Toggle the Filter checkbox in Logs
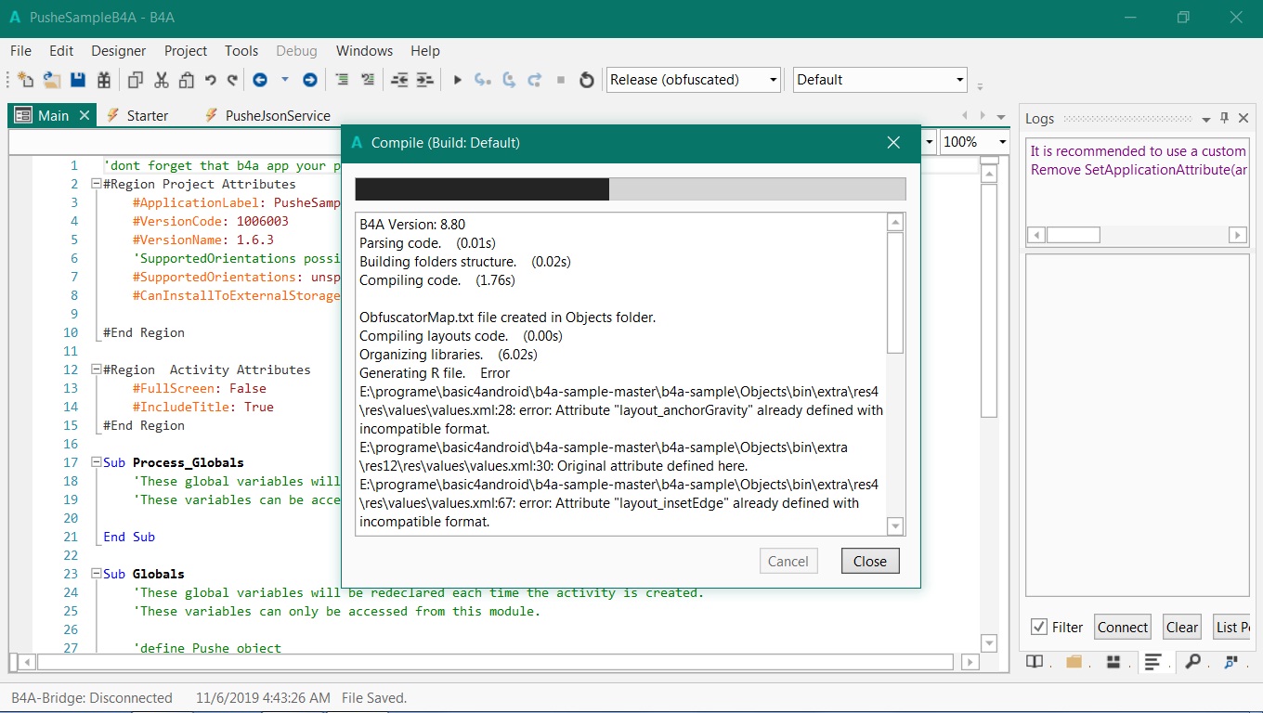 click(x=1039, y=627)
